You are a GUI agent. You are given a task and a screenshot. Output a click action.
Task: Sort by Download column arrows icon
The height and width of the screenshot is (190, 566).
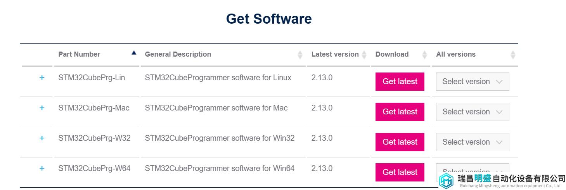pyautogui.click(x=424, y=55)
